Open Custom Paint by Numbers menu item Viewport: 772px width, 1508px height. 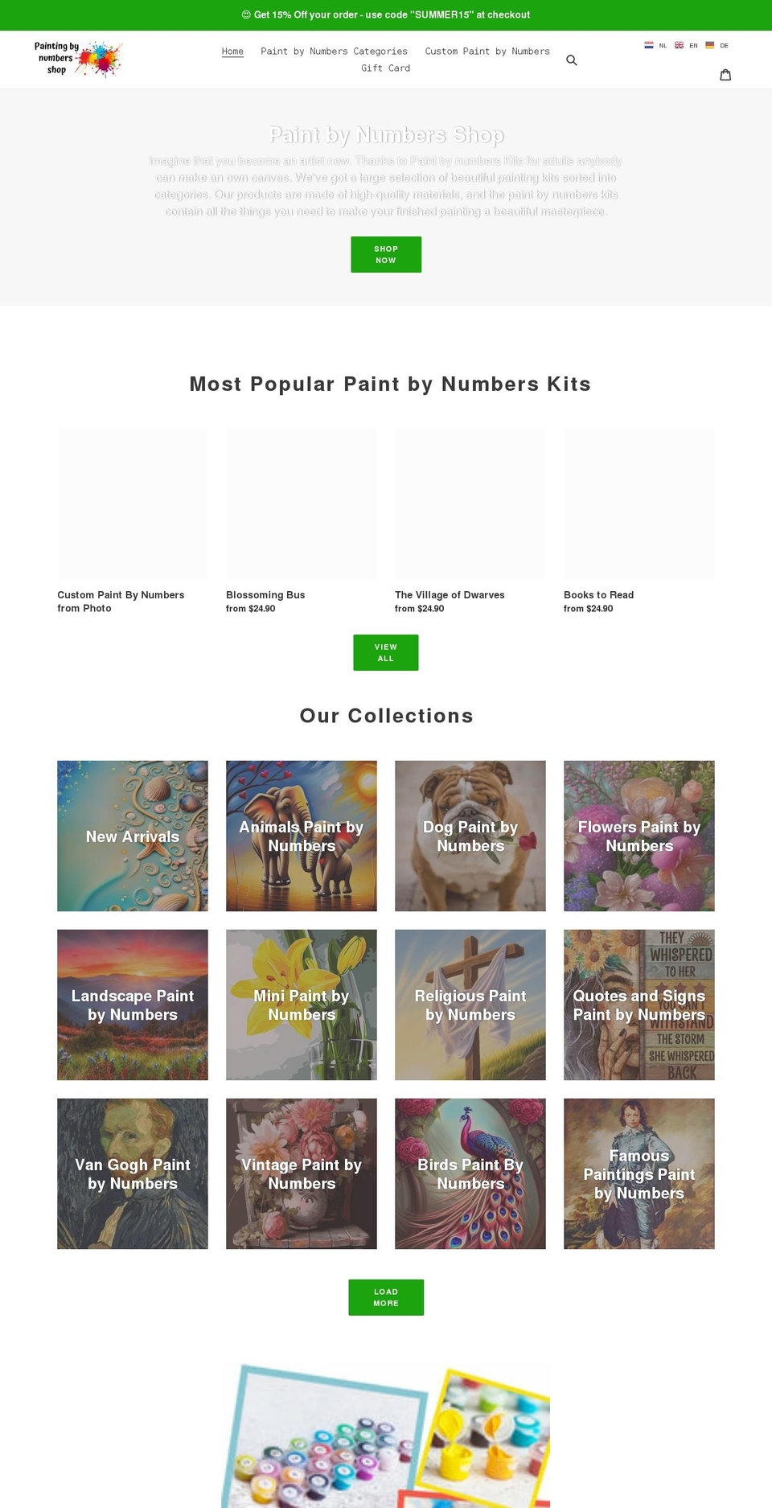487,51
